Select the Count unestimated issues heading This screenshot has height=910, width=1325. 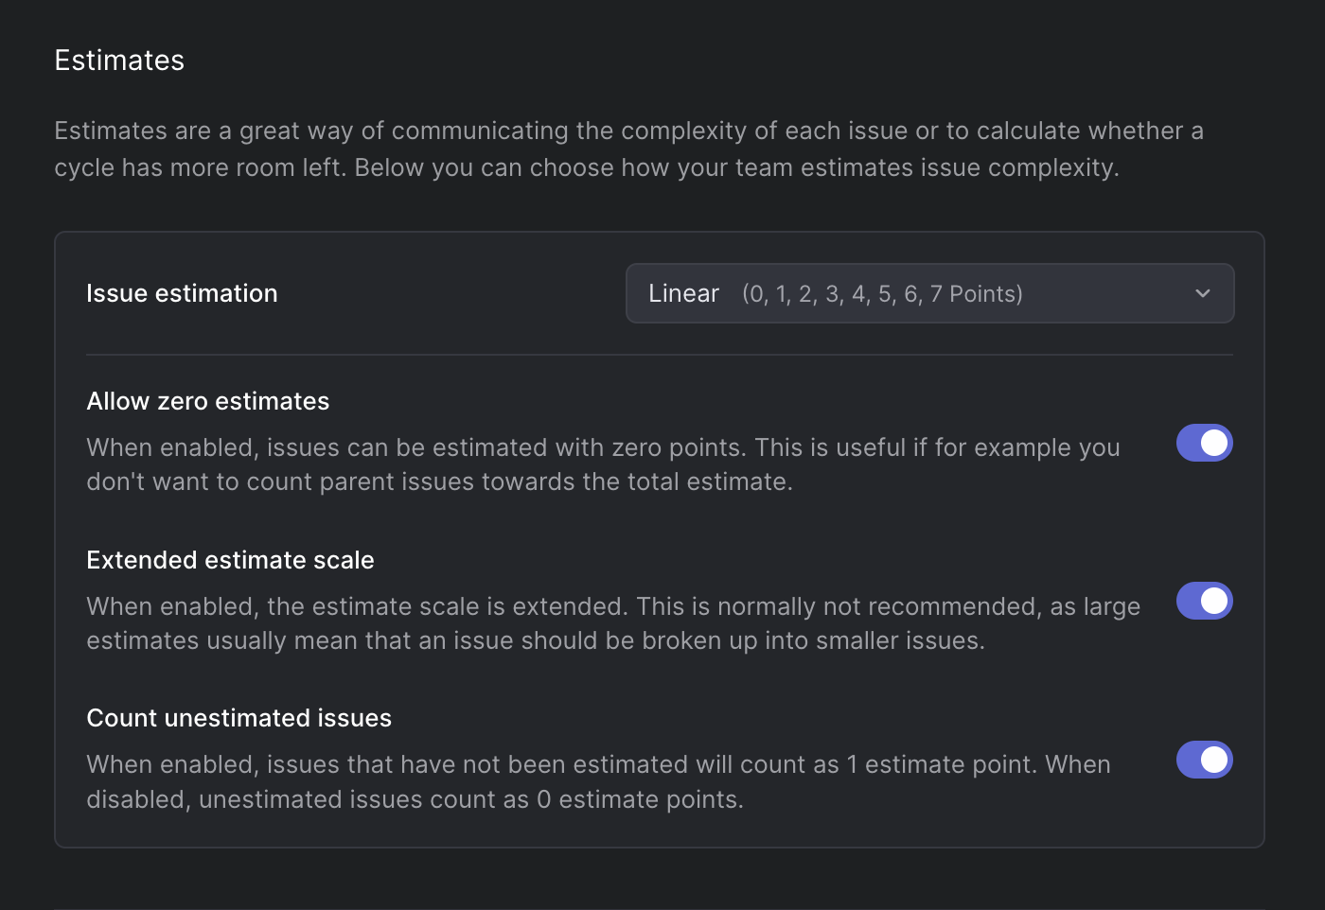coord(238,717)
